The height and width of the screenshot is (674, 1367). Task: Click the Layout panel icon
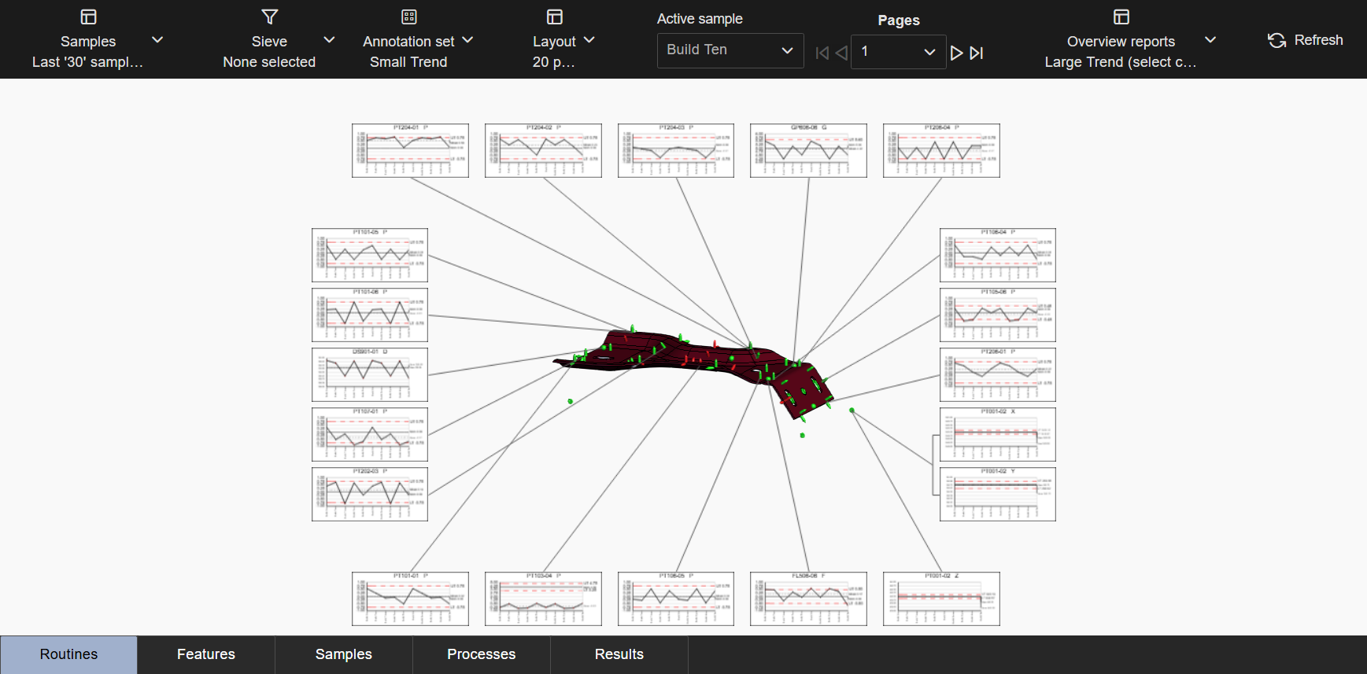pos(554,17)
